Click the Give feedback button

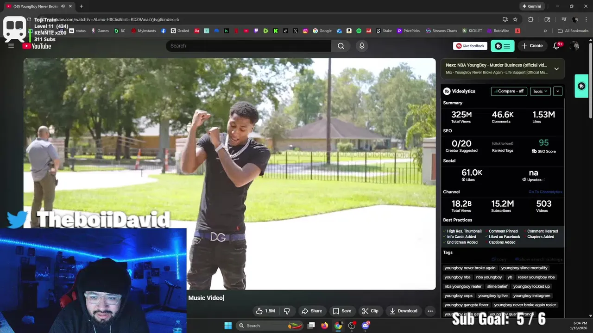pyautogui.click(x=470, y=46)
